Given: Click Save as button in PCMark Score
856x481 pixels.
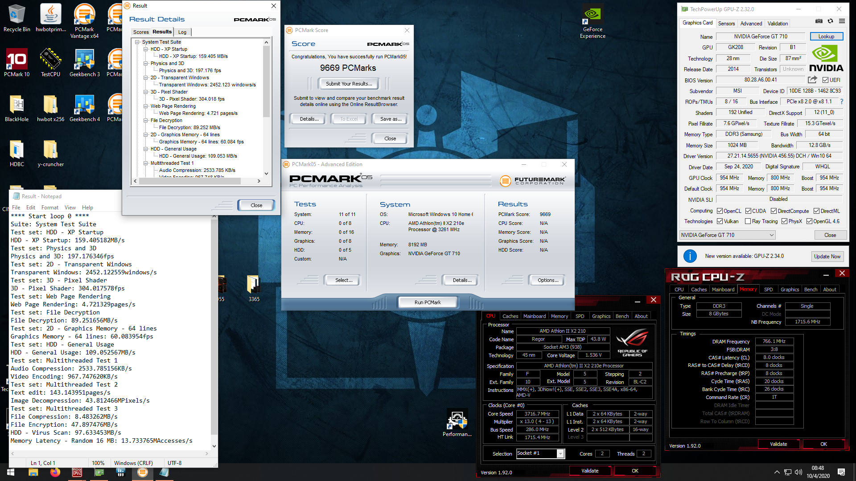Looking at the screenshot, I should (x=391, y=119).
